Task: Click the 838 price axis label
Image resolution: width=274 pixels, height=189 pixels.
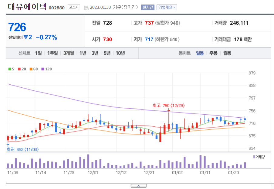Action: 252,86
